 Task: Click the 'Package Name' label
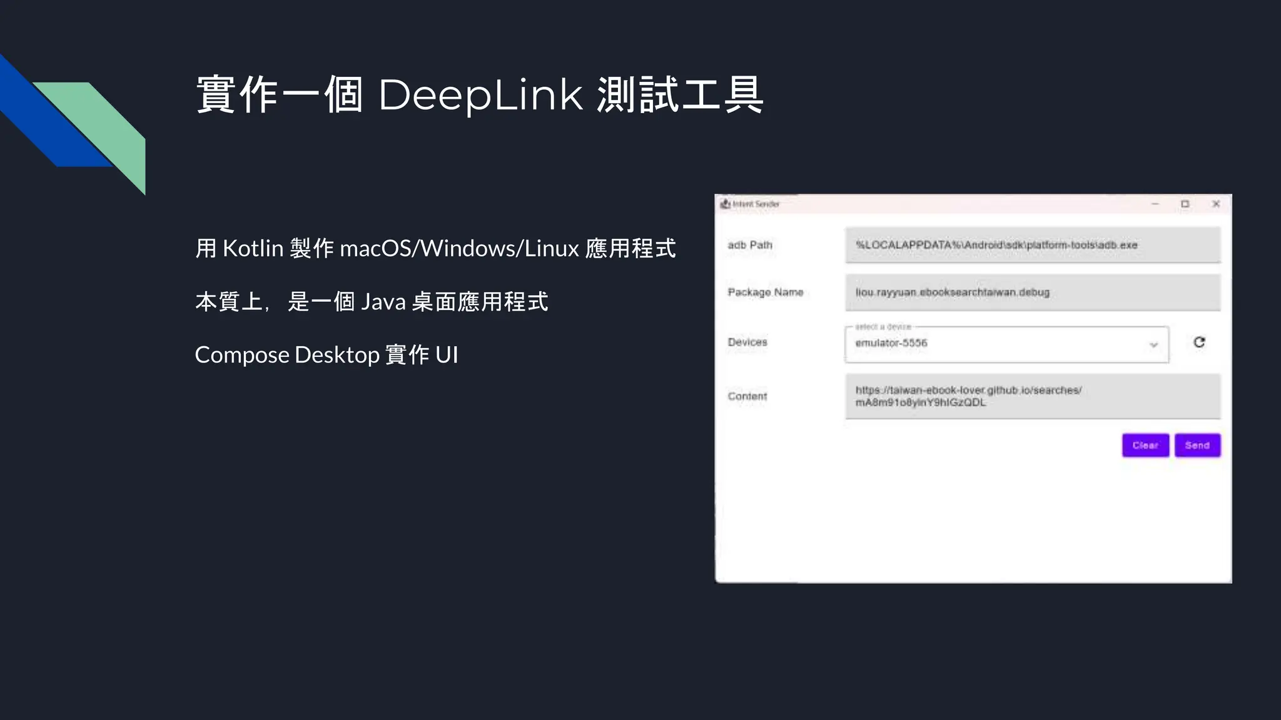pyautogui.click(x=765, y=292)
